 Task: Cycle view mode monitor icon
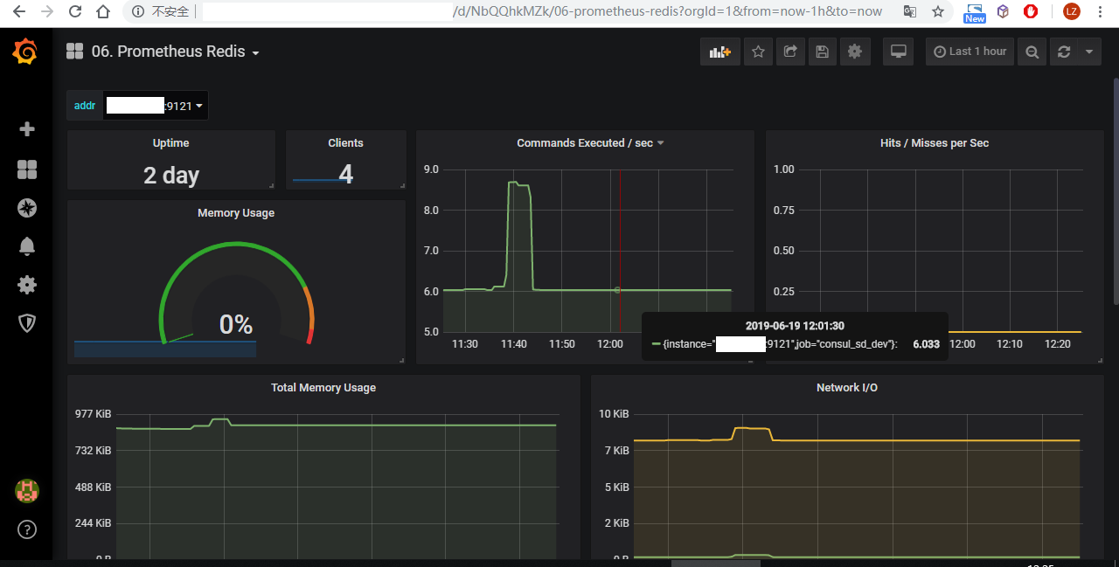898,52
